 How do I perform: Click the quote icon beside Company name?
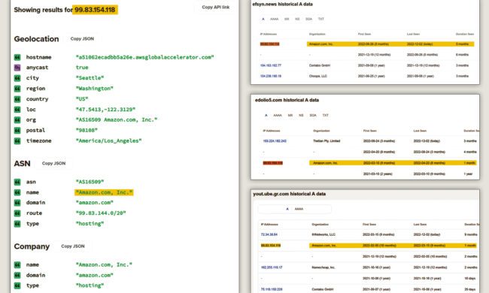click(x=17, y=264)
